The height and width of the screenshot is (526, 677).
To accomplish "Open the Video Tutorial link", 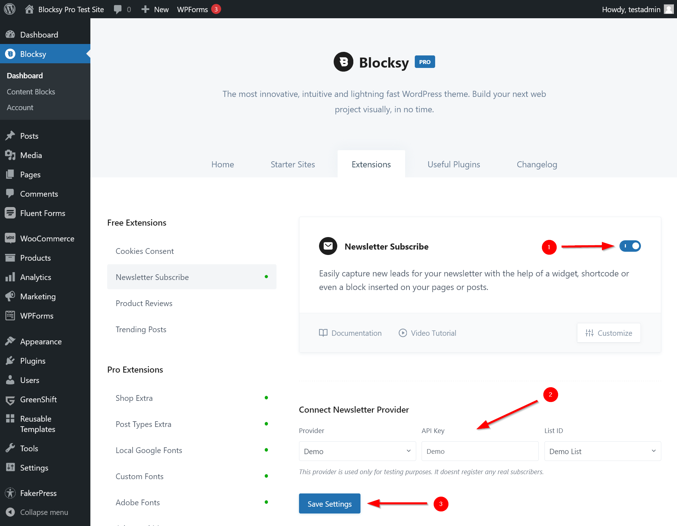I will [x=427, y=333].
